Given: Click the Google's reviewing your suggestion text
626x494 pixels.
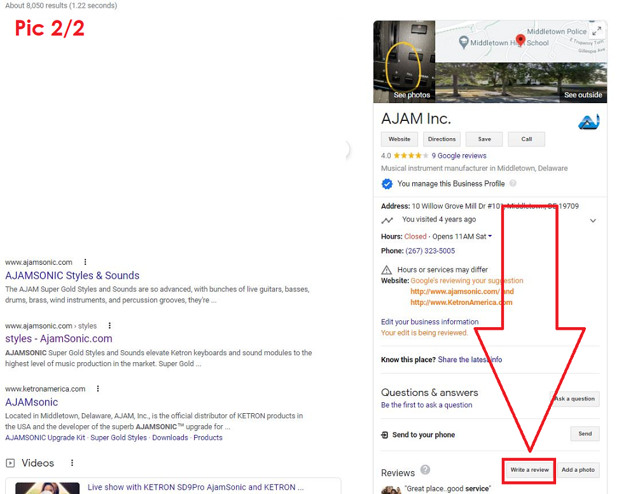Looking at the screenshot, I should pyautogui.click(x=467, y=281).
